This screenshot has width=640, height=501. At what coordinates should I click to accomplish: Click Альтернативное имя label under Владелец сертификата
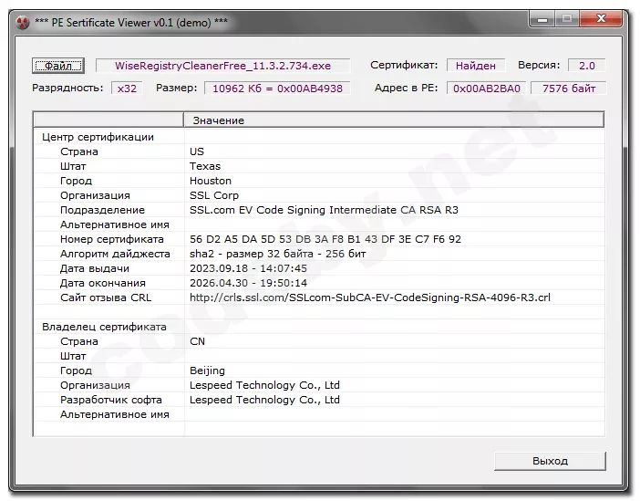115,414
